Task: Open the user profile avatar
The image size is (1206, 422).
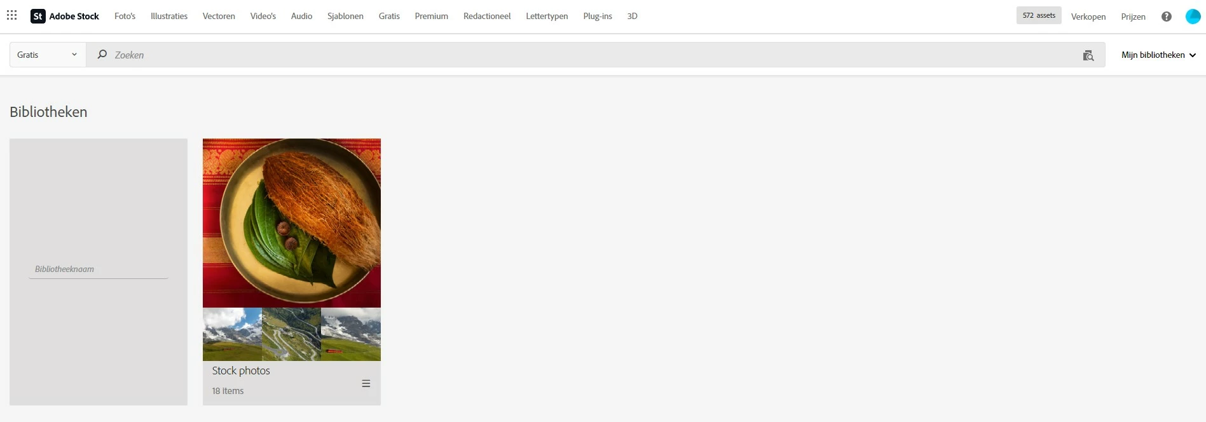Action: [x=1193, y=17]
